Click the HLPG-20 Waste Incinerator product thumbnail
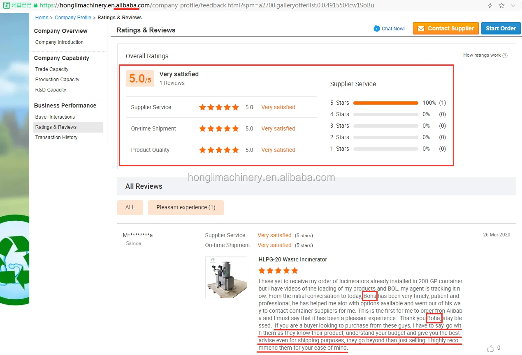Image resolution: width=522 pixels, height=355 pixels. coord(226,277)
